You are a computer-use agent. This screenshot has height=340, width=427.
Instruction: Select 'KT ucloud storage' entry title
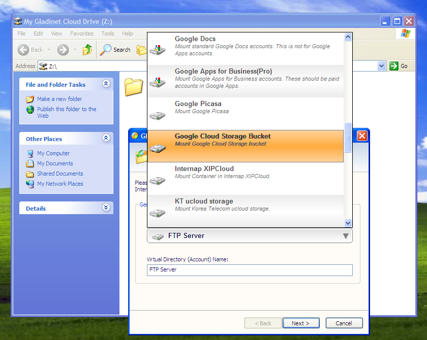[204, 201]
